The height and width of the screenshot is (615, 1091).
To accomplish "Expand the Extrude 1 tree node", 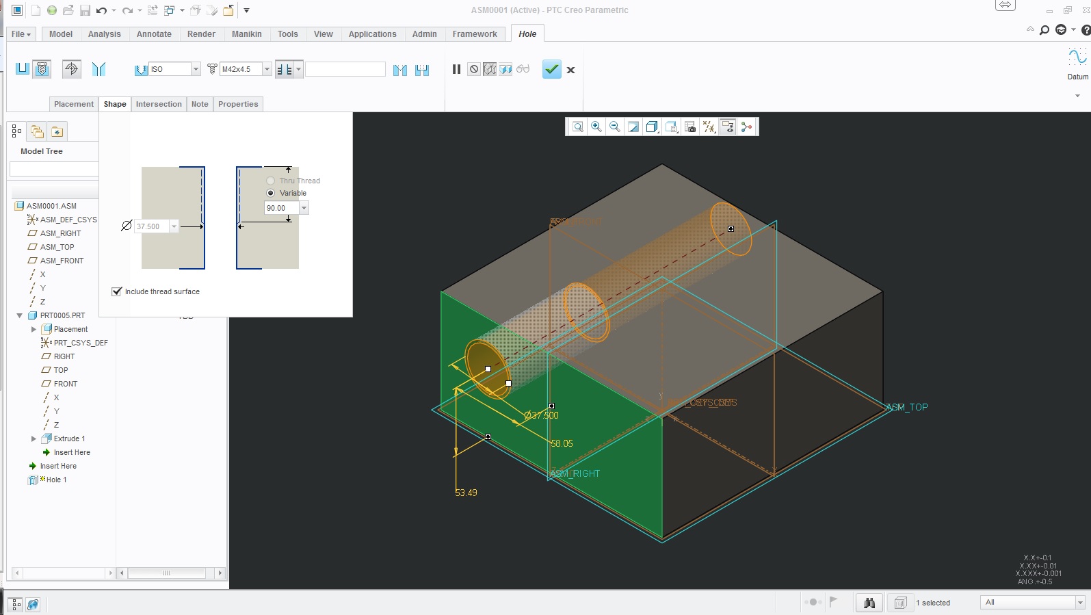I will coord(34,439).
